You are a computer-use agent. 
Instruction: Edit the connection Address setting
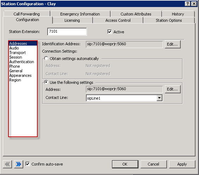pyautogui.click(x=173, y=89)
